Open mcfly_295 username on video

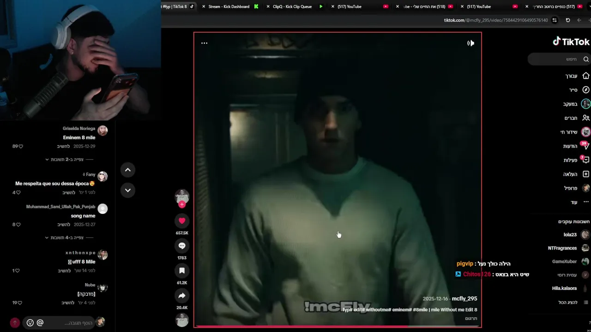click(x=464, y=299)
